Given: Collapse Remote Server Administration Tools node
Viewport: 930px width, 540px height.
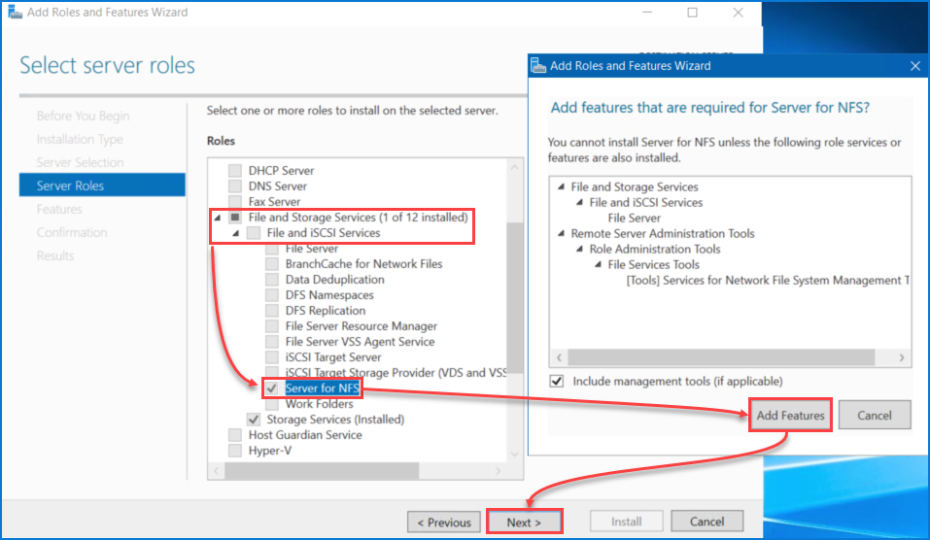Looking at the screenshot, I should (561, 233).
